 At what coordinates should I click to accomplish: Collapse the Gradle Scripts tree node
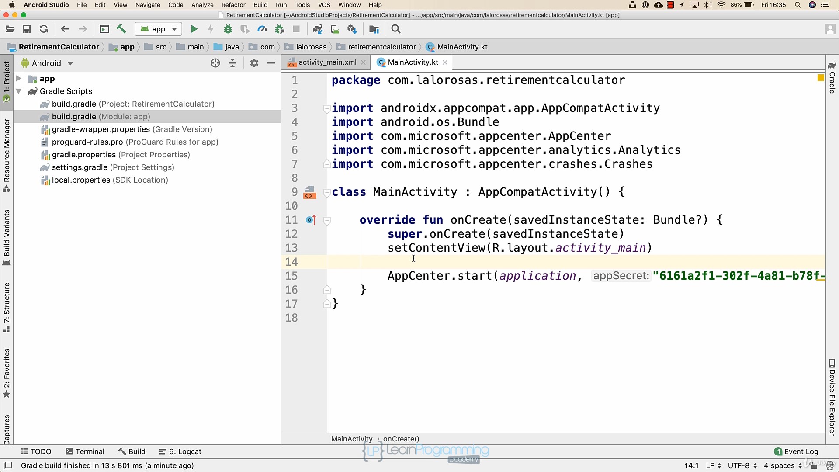click(x=19, y=91)
